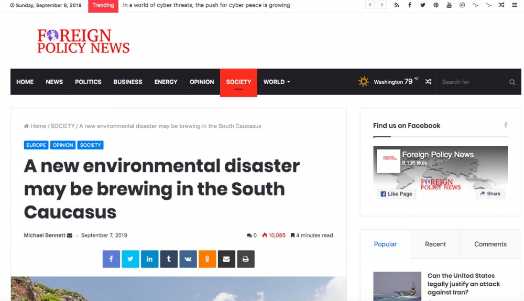Open the hamburger sidebar menu icon
This screenshot has height=301, width=524.
point(515,5)
